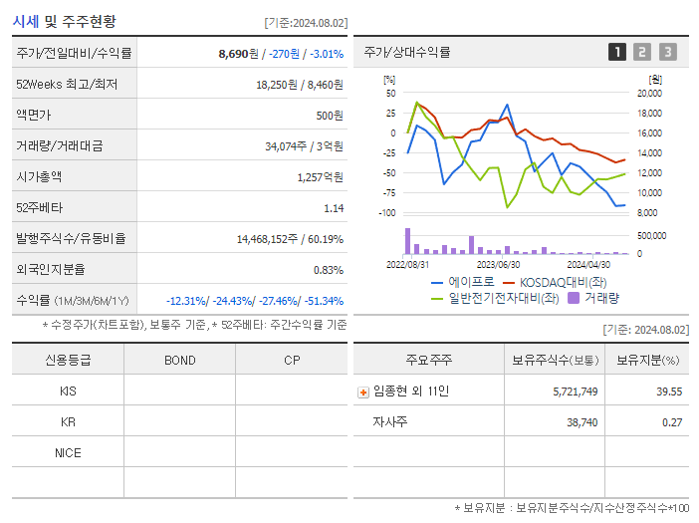Click the 발행주식수/유동비율 row label

pyautogui.click(x=71, y=238)
